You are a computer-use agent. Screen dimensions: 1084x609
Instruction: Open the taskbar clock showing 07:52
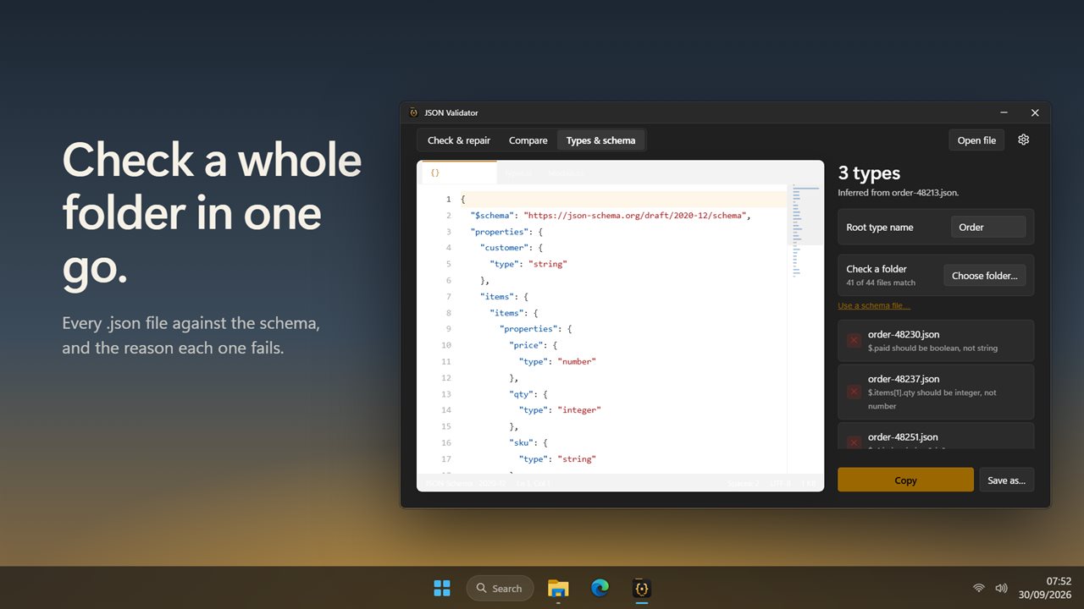[x=1045, y=588]
